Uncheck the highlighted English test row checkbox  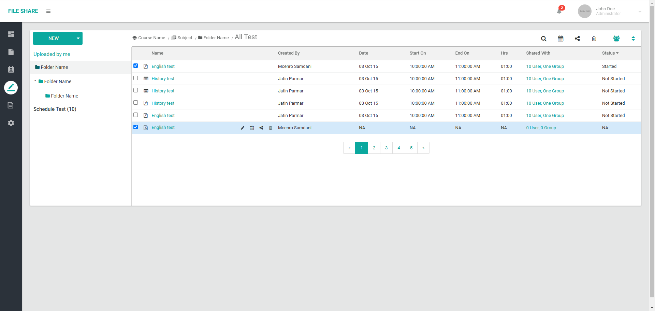click(x=136, y=127)
